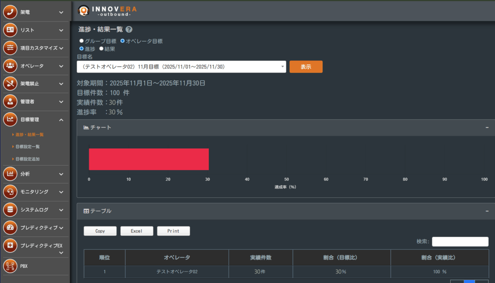Click the 架電 phone icon in sidebar
Screen dimensions: 495x283
coord(10,12)
